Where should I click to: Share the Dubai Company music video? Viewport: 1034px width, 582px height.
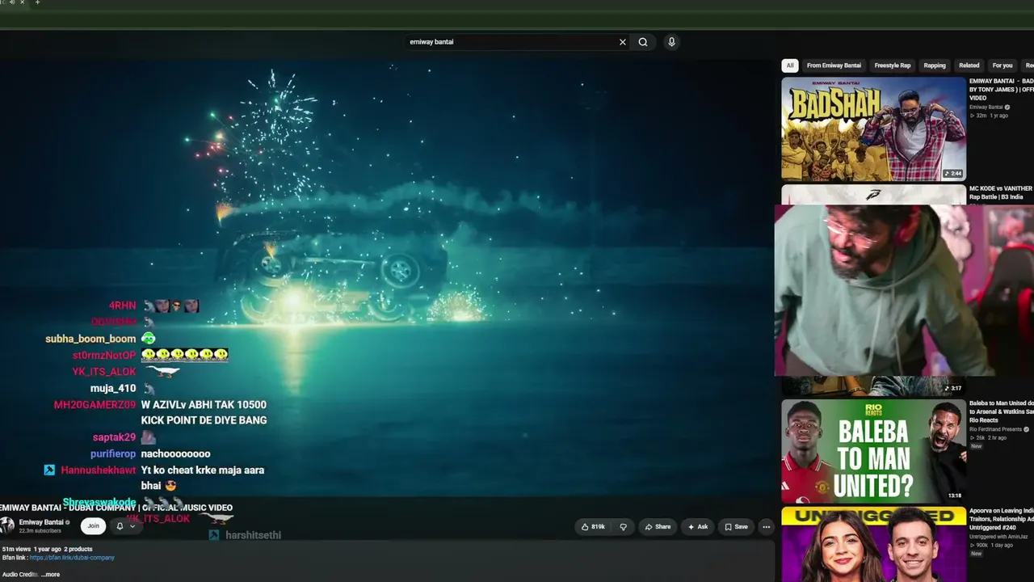coord(658,527)
